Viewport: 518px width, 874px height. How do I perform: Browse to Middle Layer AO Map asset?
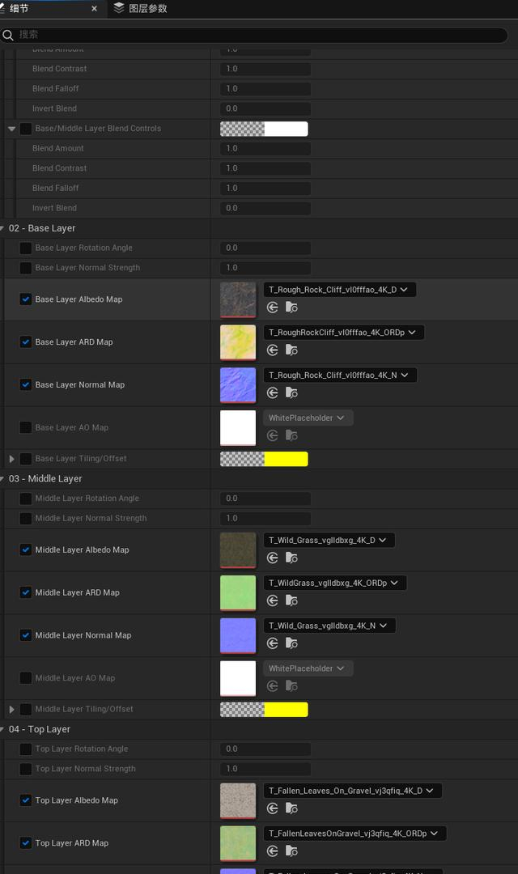tap(291, 686)
